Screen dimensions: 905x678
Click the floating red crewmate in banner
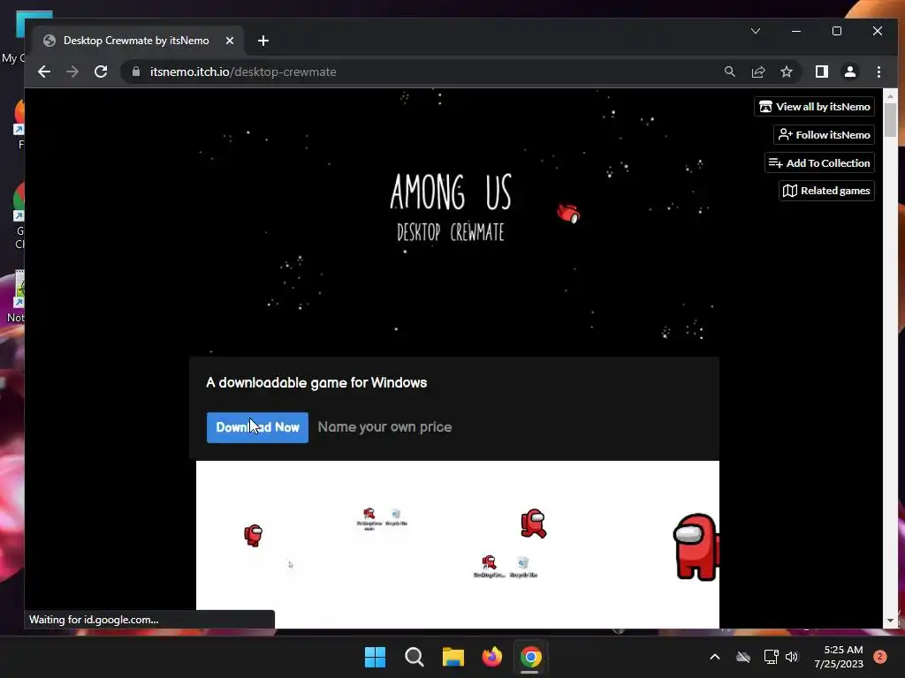point(568,213)
